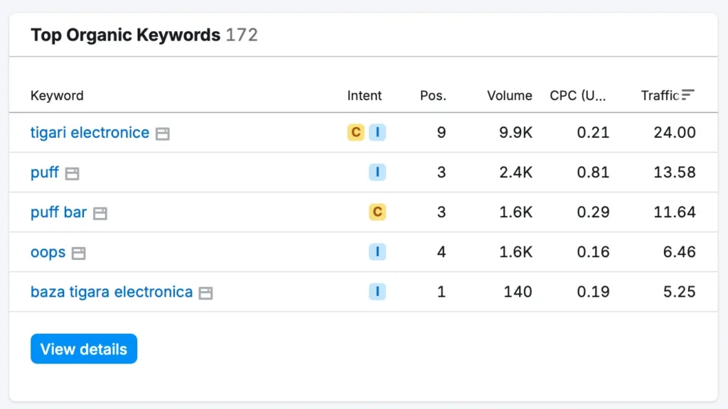Select traffic value 6.46
The image size is (728, 409).
pyautogui.click(x=679, y=252)
